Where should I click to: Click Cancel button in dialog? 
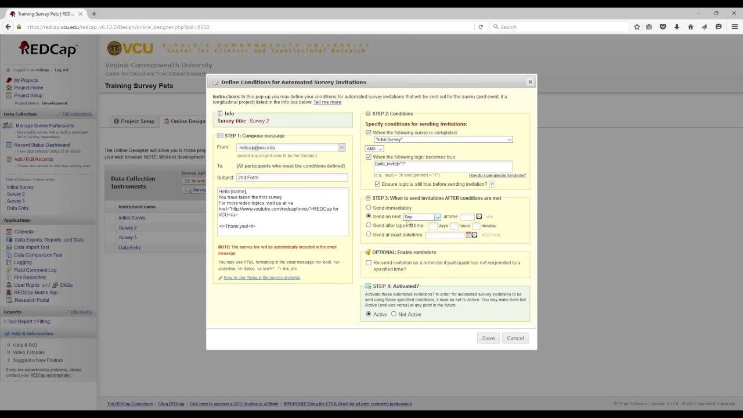tap(515, 338)
